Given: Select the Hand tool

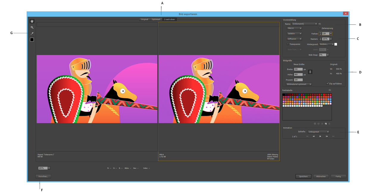Looking at the screenshot, I should click(32, 21).
